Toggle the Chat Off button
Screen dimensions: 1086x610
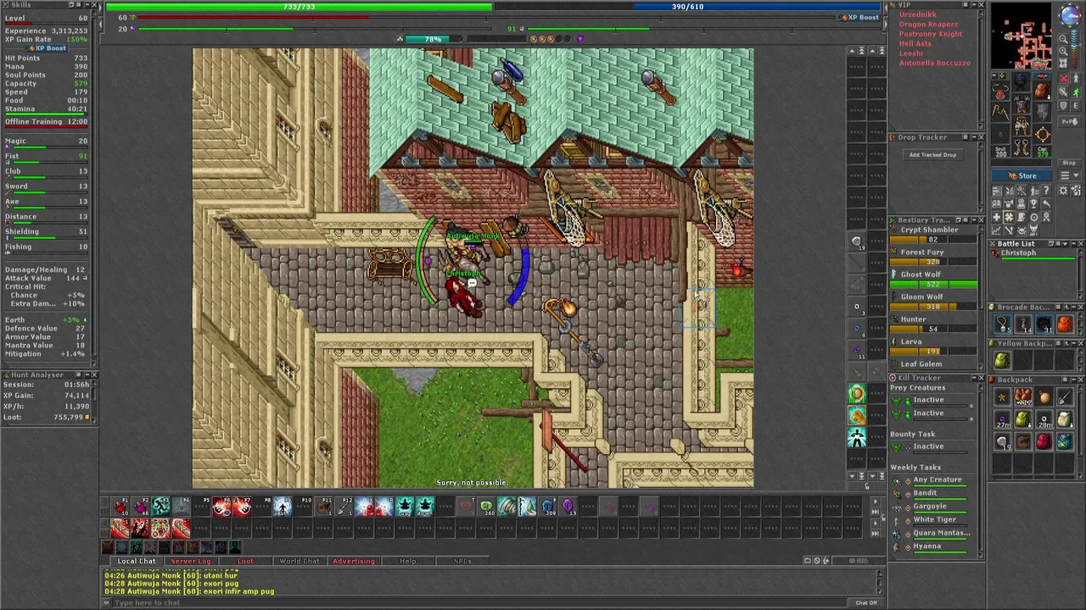(x=866, y=602)
